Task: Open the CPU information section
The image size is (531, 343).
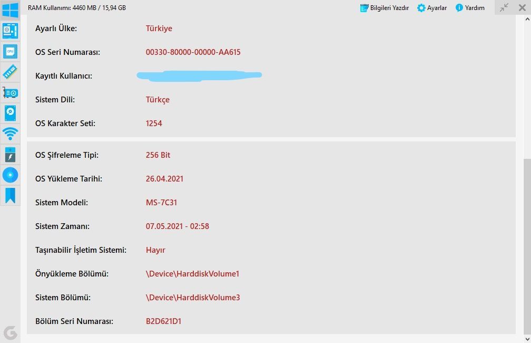Action: point(10,51)
